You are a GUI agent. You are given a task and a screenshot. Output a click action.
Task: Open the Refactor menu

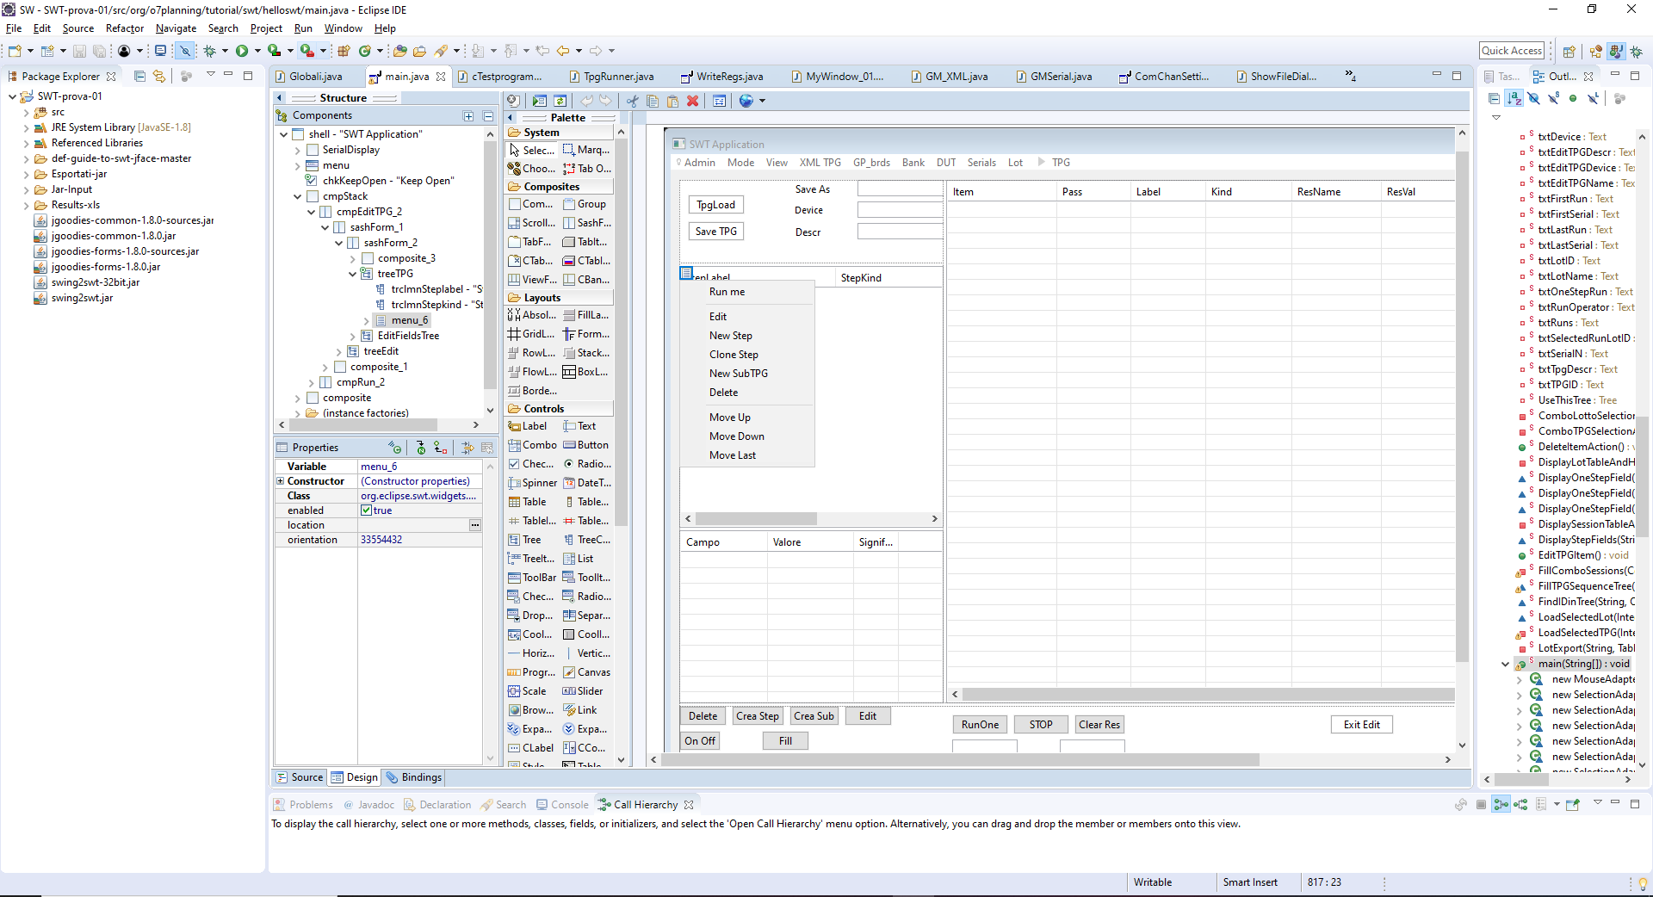125,28
